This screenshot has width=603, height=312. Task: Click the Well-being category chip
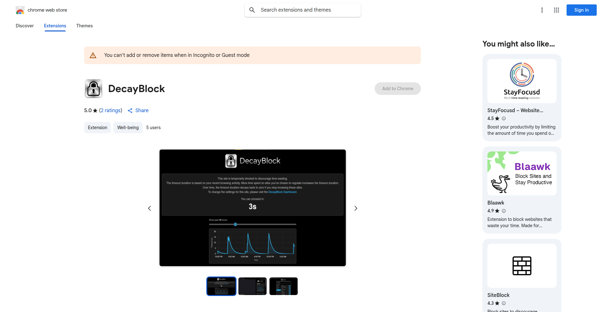128,128
